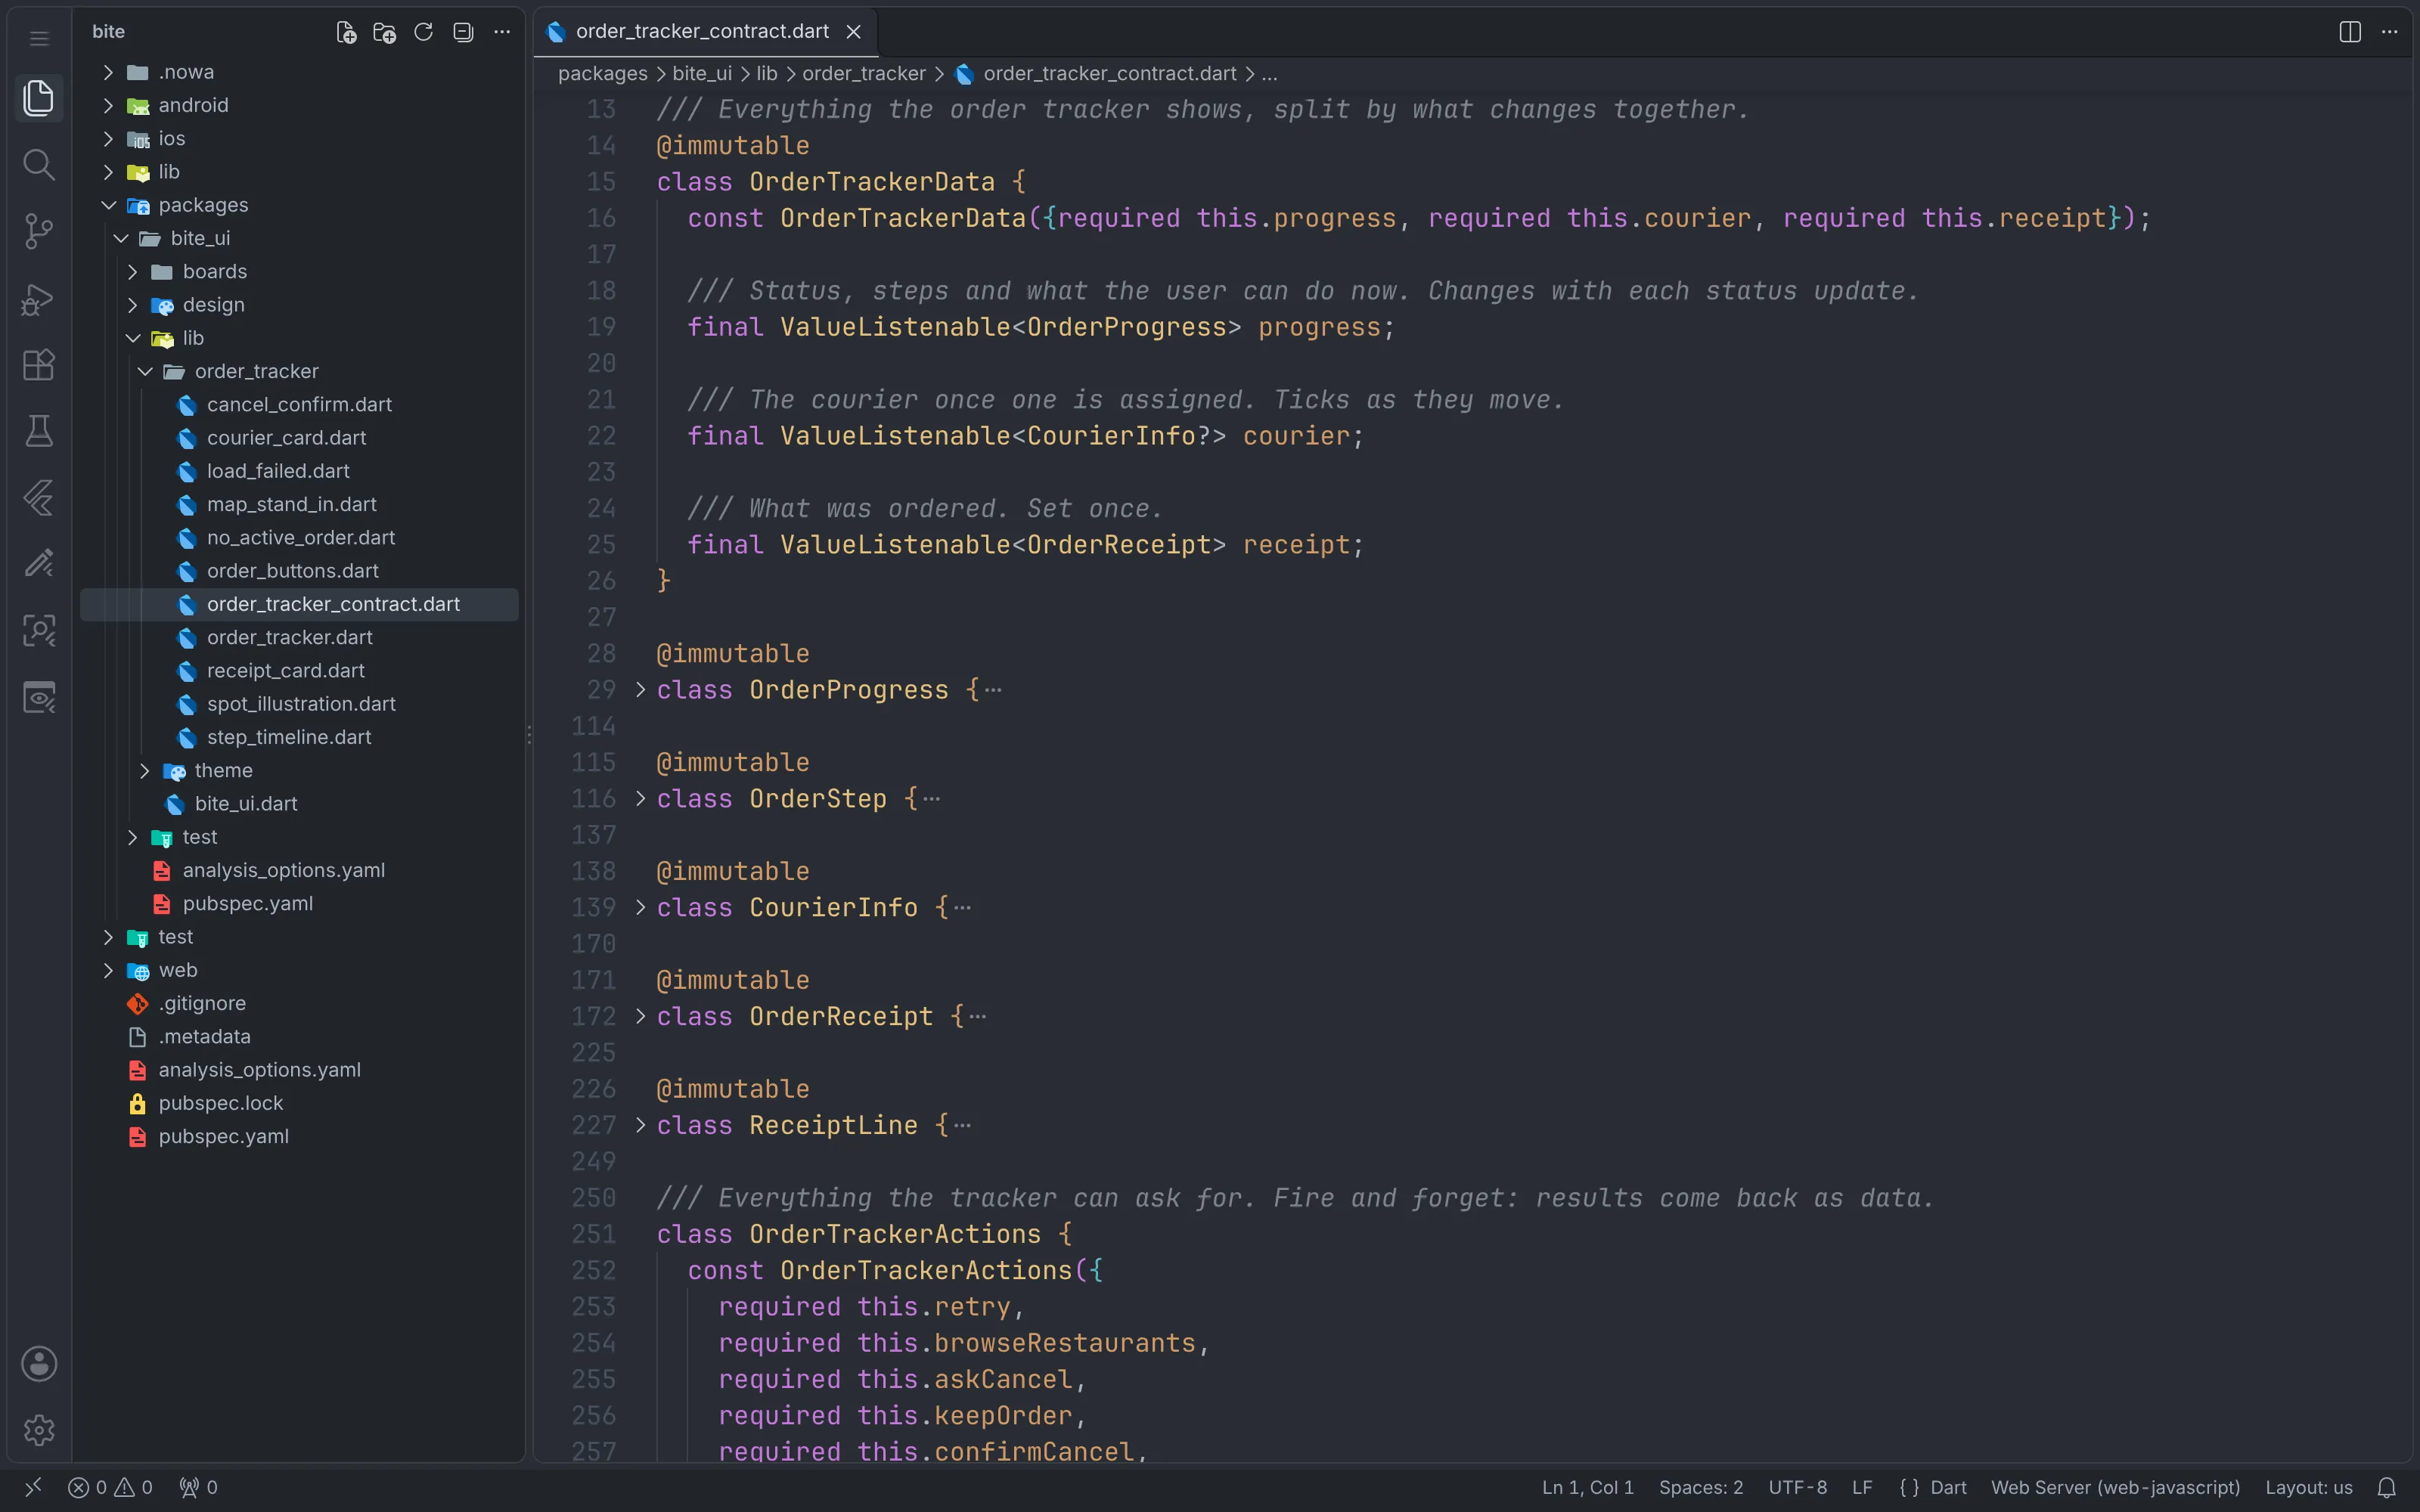Open Extensions view

(x=39, y=364)
